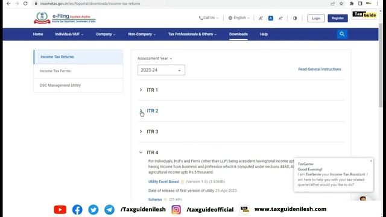Screen dimensions: 386x217
Task: Click the Telegram icon in footer banner
Action: click(x=109, y=210)
